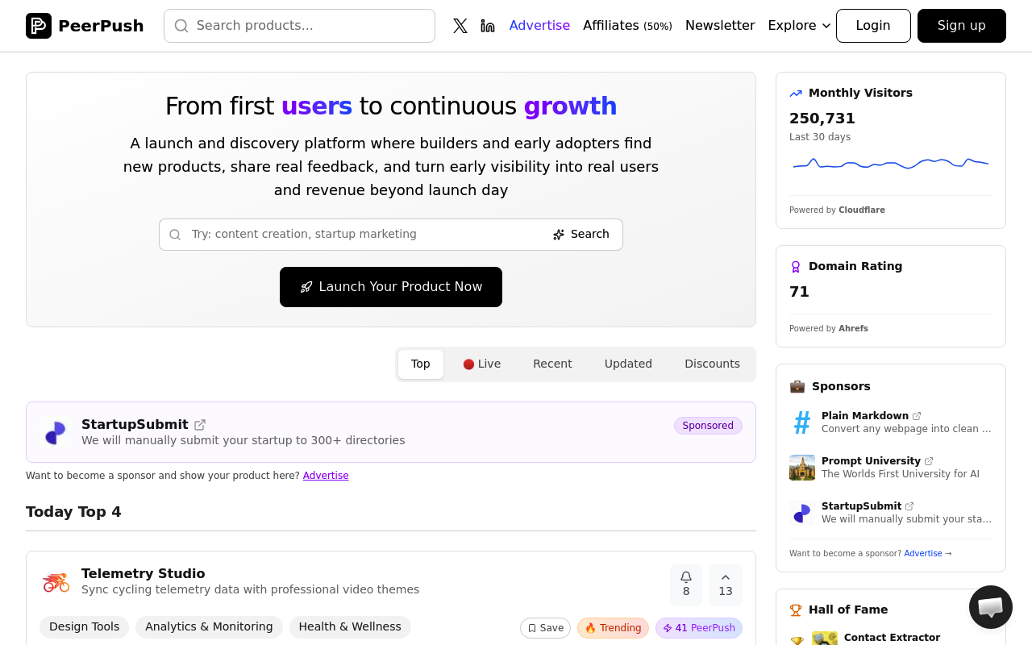Save the Telemetry Studio product
The width and height of the screenshot is (1032, 645).
pos(546,628)
